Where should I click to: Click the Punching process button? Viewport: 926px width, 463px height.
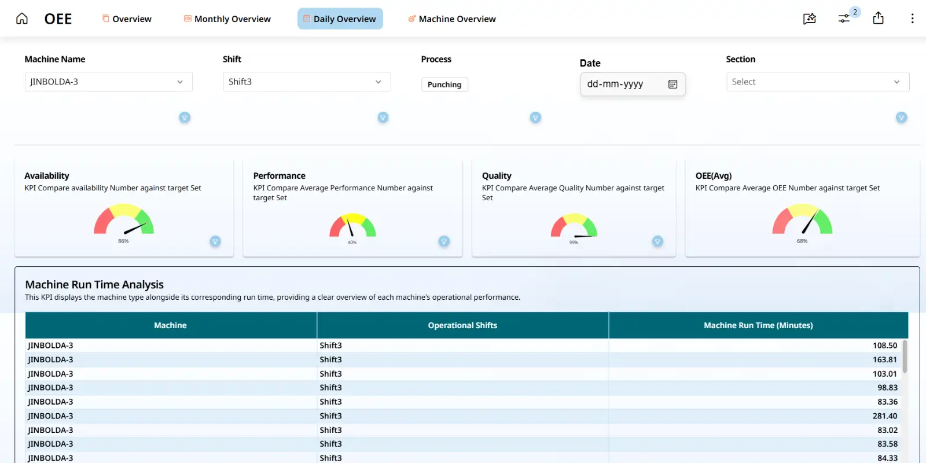click(x=444, y=84)
